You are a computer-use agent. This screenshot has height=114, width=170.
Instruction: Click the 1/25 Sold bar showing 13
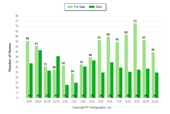click(67, 91)
